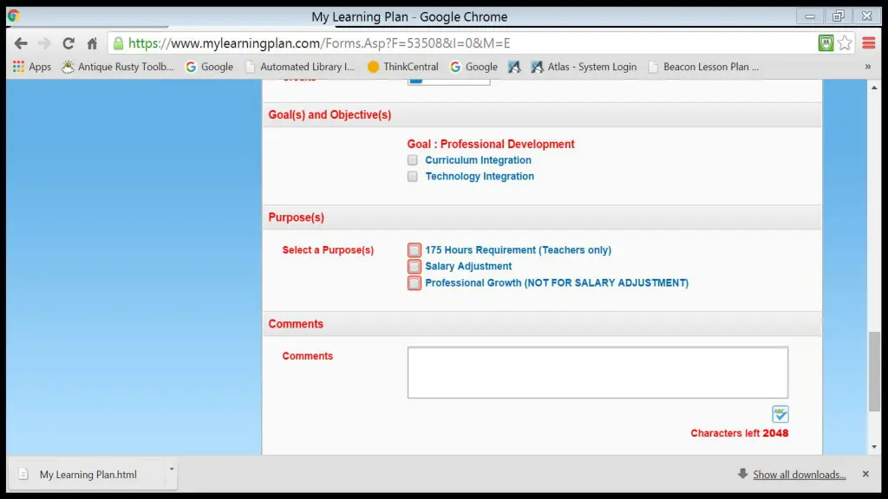Select the 175 Hours Requirement checkbox
This screenshot has width=888, height=499.
pos(415,250)
